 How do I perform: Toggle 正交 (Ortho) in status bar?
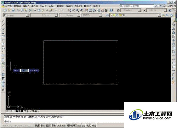click(x=48, y=126)
